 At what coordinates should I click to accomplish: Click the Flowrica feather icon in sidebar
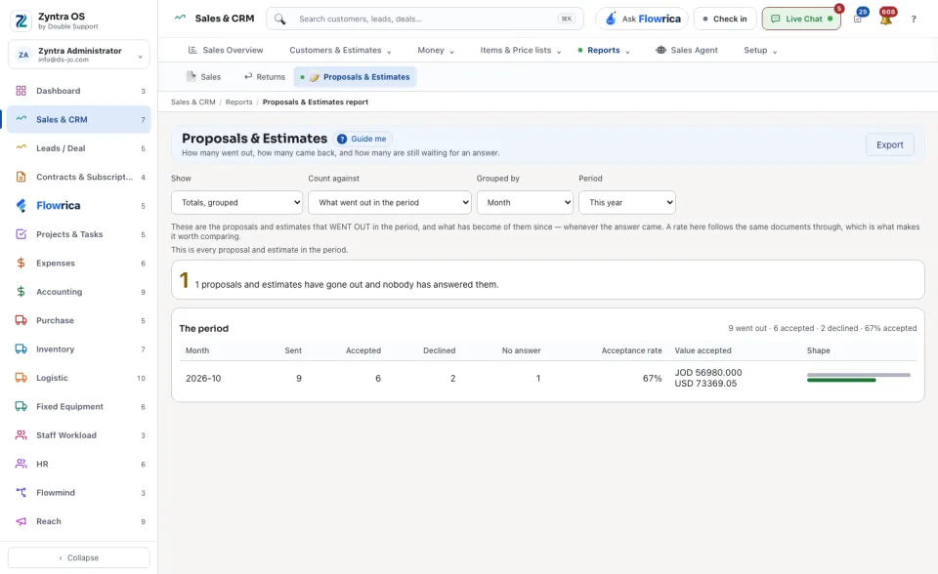tap(21, 206)
